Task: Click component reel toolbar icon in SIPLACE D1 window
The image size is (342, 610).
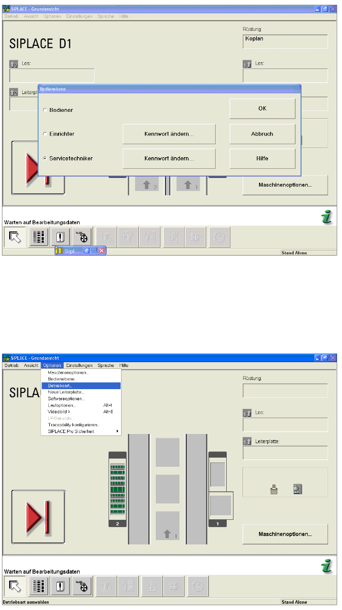Action: [x=83, y=237]
